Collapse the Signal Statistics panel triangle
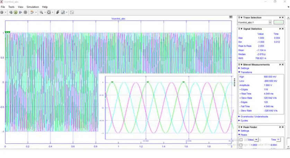Screen dimensions: 290x158 [x=241, y=29]
